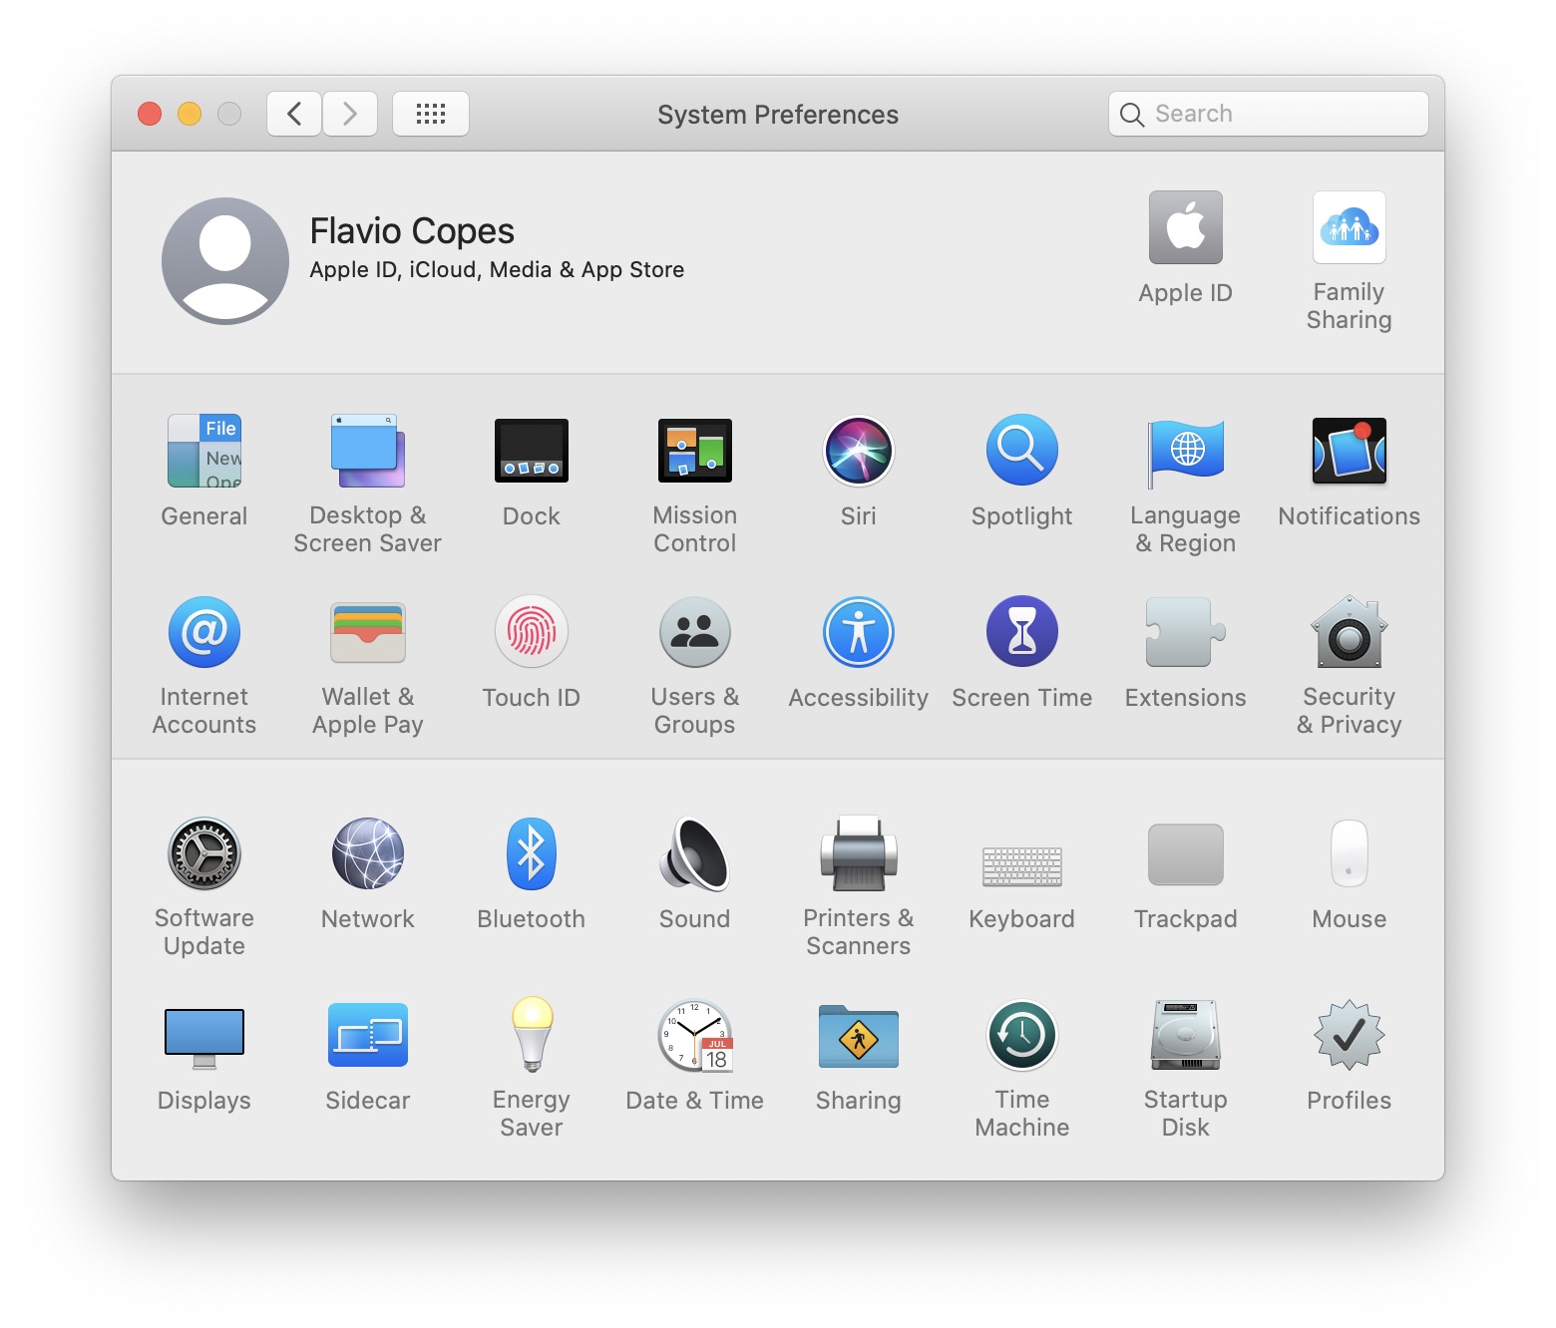The image size is (1556, 1328).
Task: Open Screen Time hourglass icon
Action: (x=1021, y=633)
